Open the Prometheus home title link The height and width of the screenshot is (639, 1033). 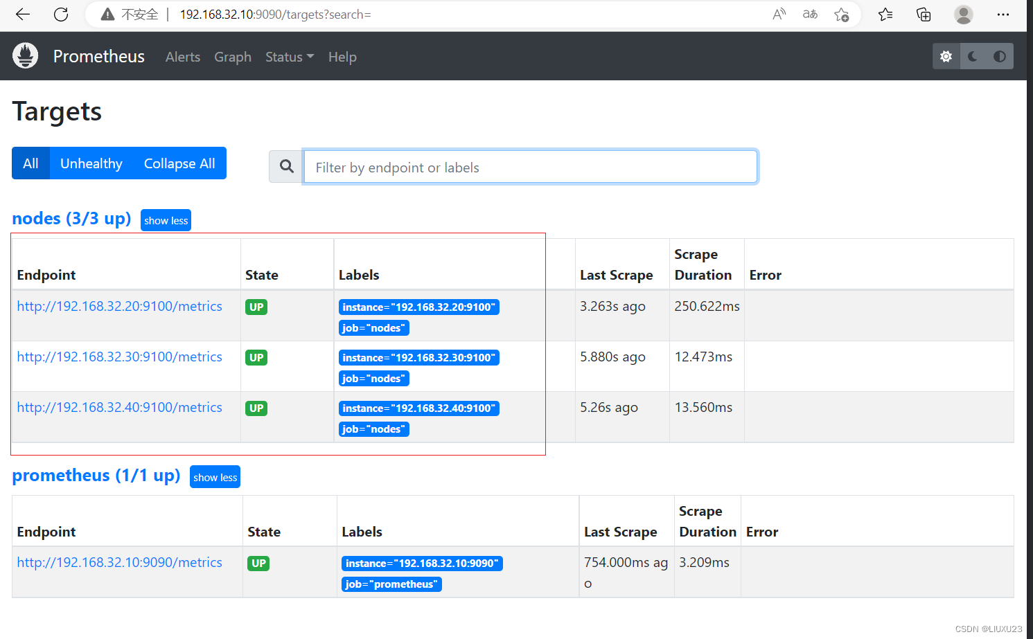[99, 57]
